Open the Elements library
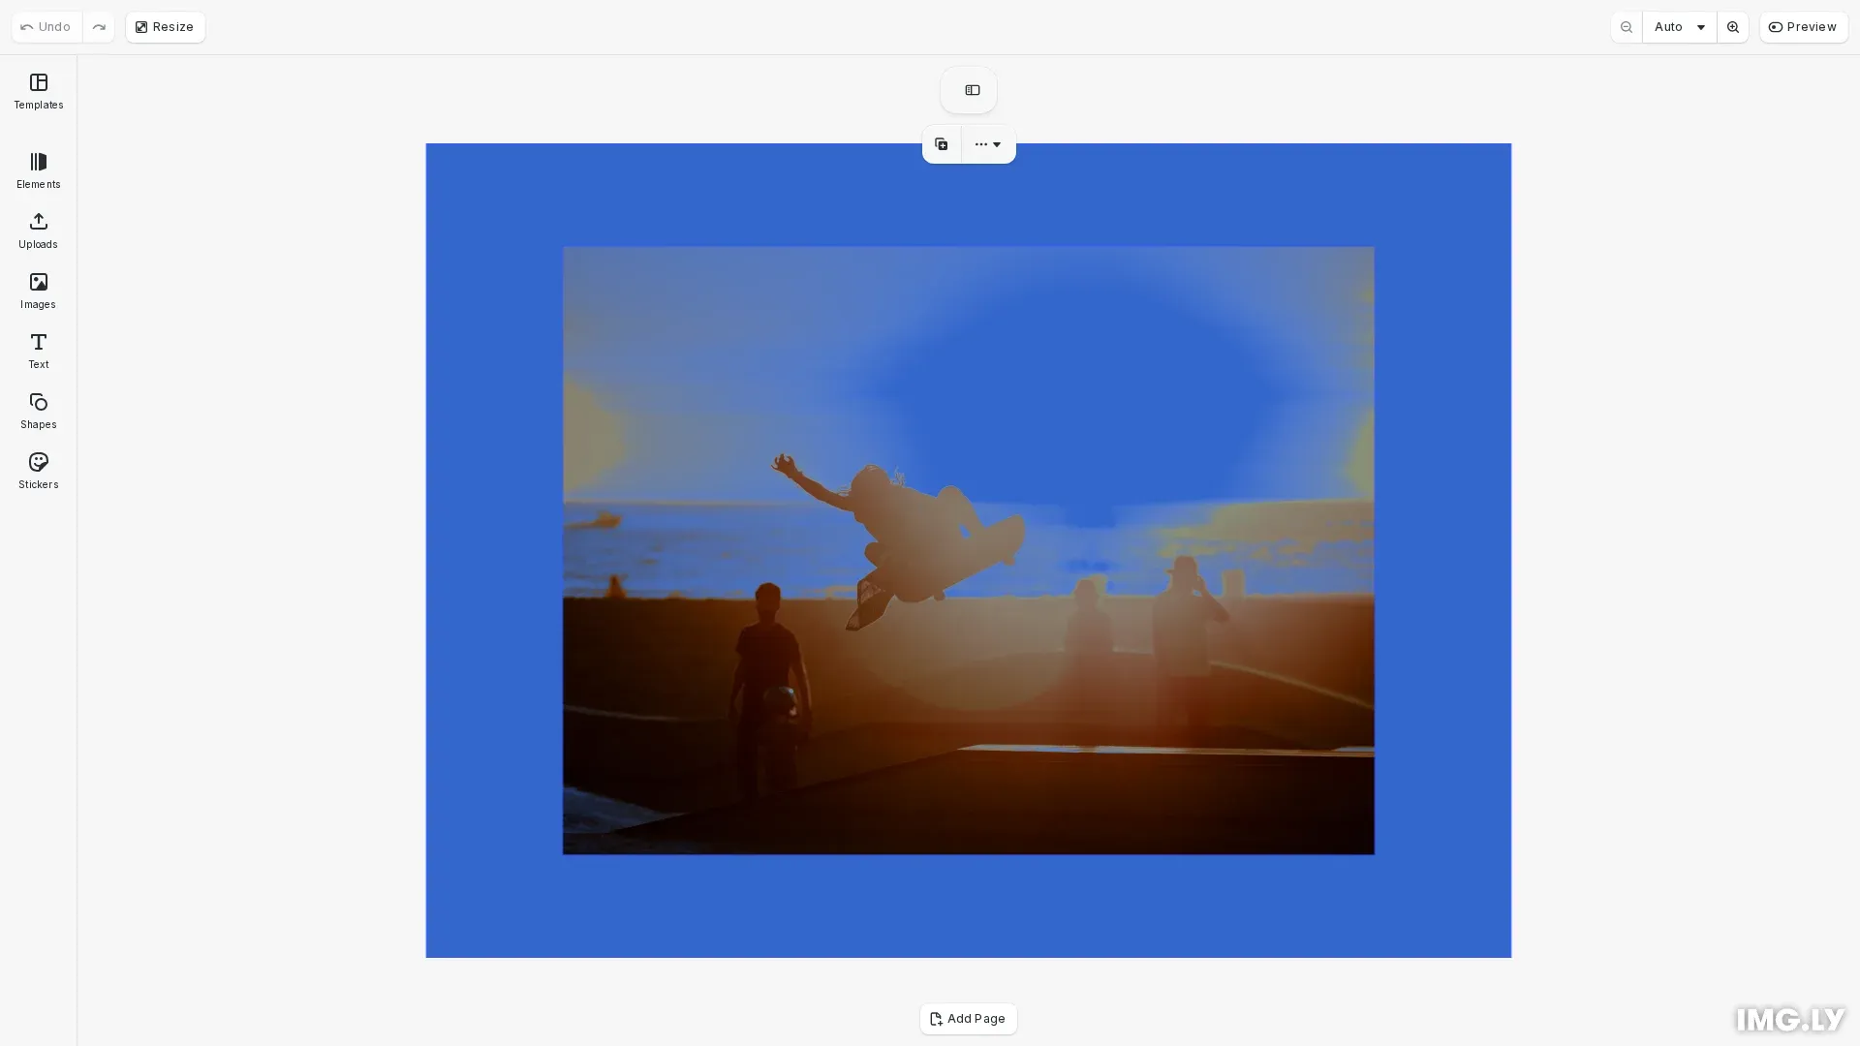 (x=38, y=171)
